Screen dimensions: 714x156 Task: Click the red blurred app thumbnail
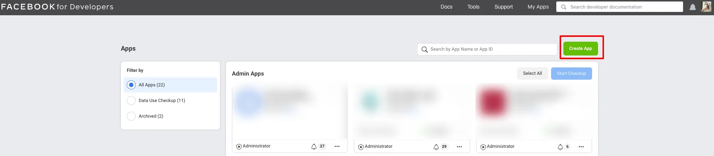[x=493, y=102]
